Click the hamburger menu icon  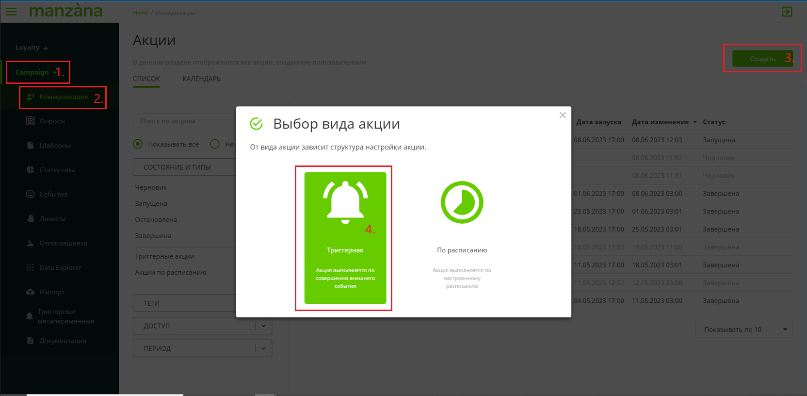click(x=11, y=11)
